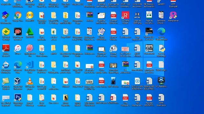
Task: Open PowerBatch shortcut
Action: pos(149,48)
